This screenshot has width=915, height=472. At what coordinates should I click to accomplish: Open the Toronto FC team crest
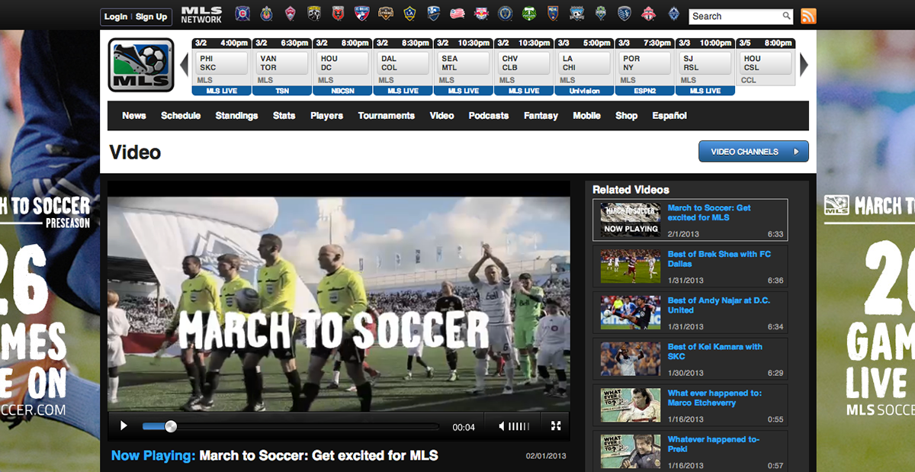click(x=648, y=13)
